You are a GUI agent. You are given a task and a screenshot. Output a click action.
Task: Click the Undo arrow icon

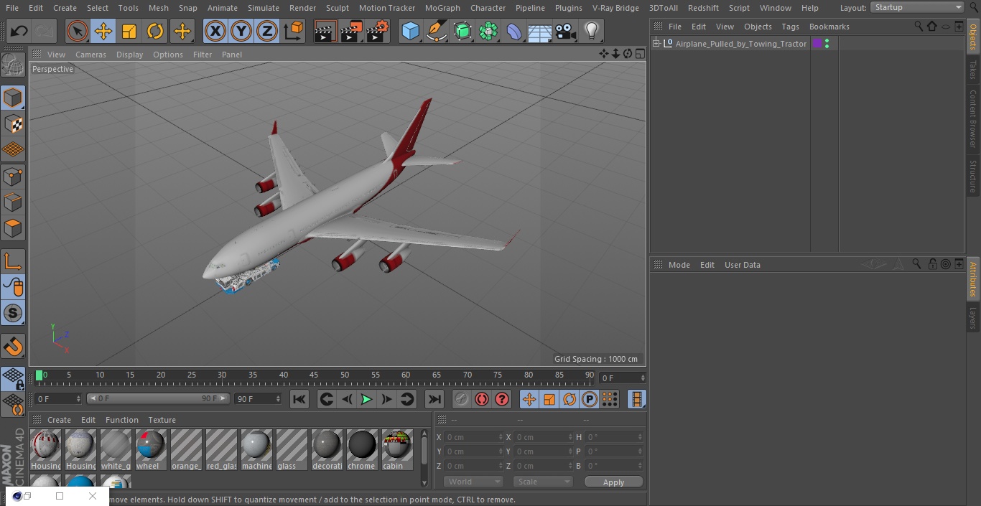[19, 31]
